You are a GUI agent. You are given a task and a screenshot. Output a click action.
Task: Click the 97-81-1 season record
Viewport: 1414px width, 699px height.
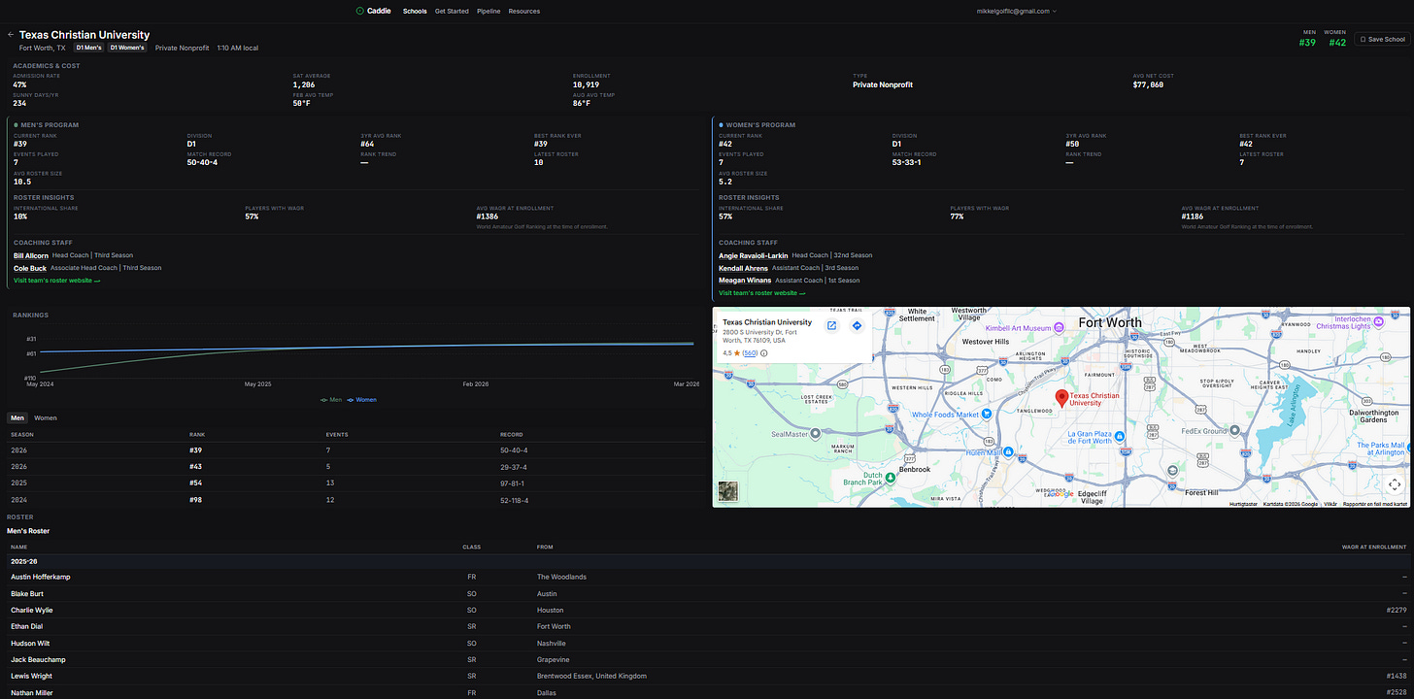pos(512,483)
